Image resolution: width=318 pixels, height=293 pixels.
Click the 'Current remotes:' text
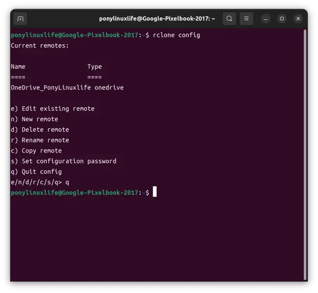[x=40, y=46]
